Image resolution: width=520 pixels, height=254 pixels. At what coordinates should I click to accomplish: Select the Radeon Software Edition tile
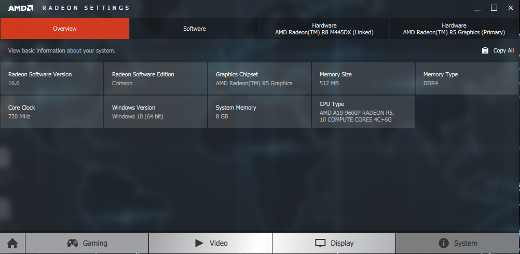tap(156, 78)
